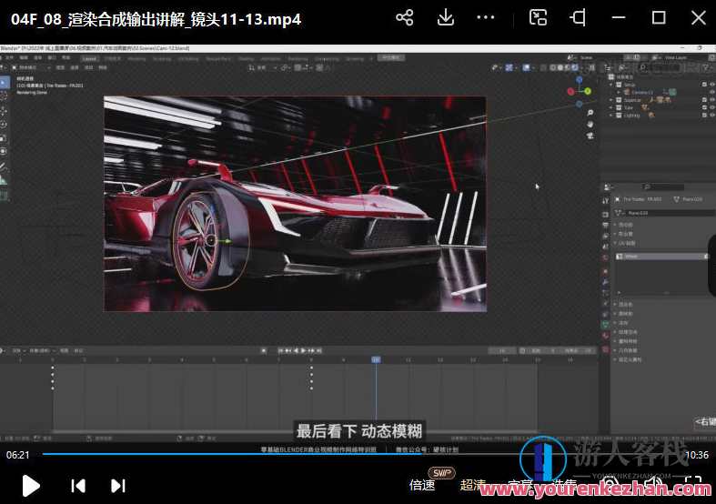
Task: Select the Select Box tool in Blender toolbar
Action: [x=5, y=83]
